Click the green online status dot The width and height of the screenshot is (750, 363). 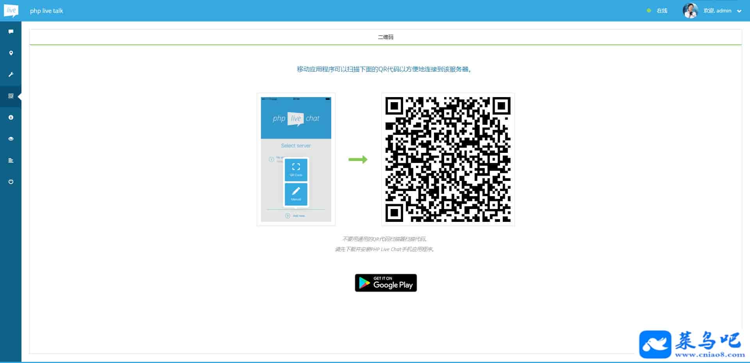[649, 11]
